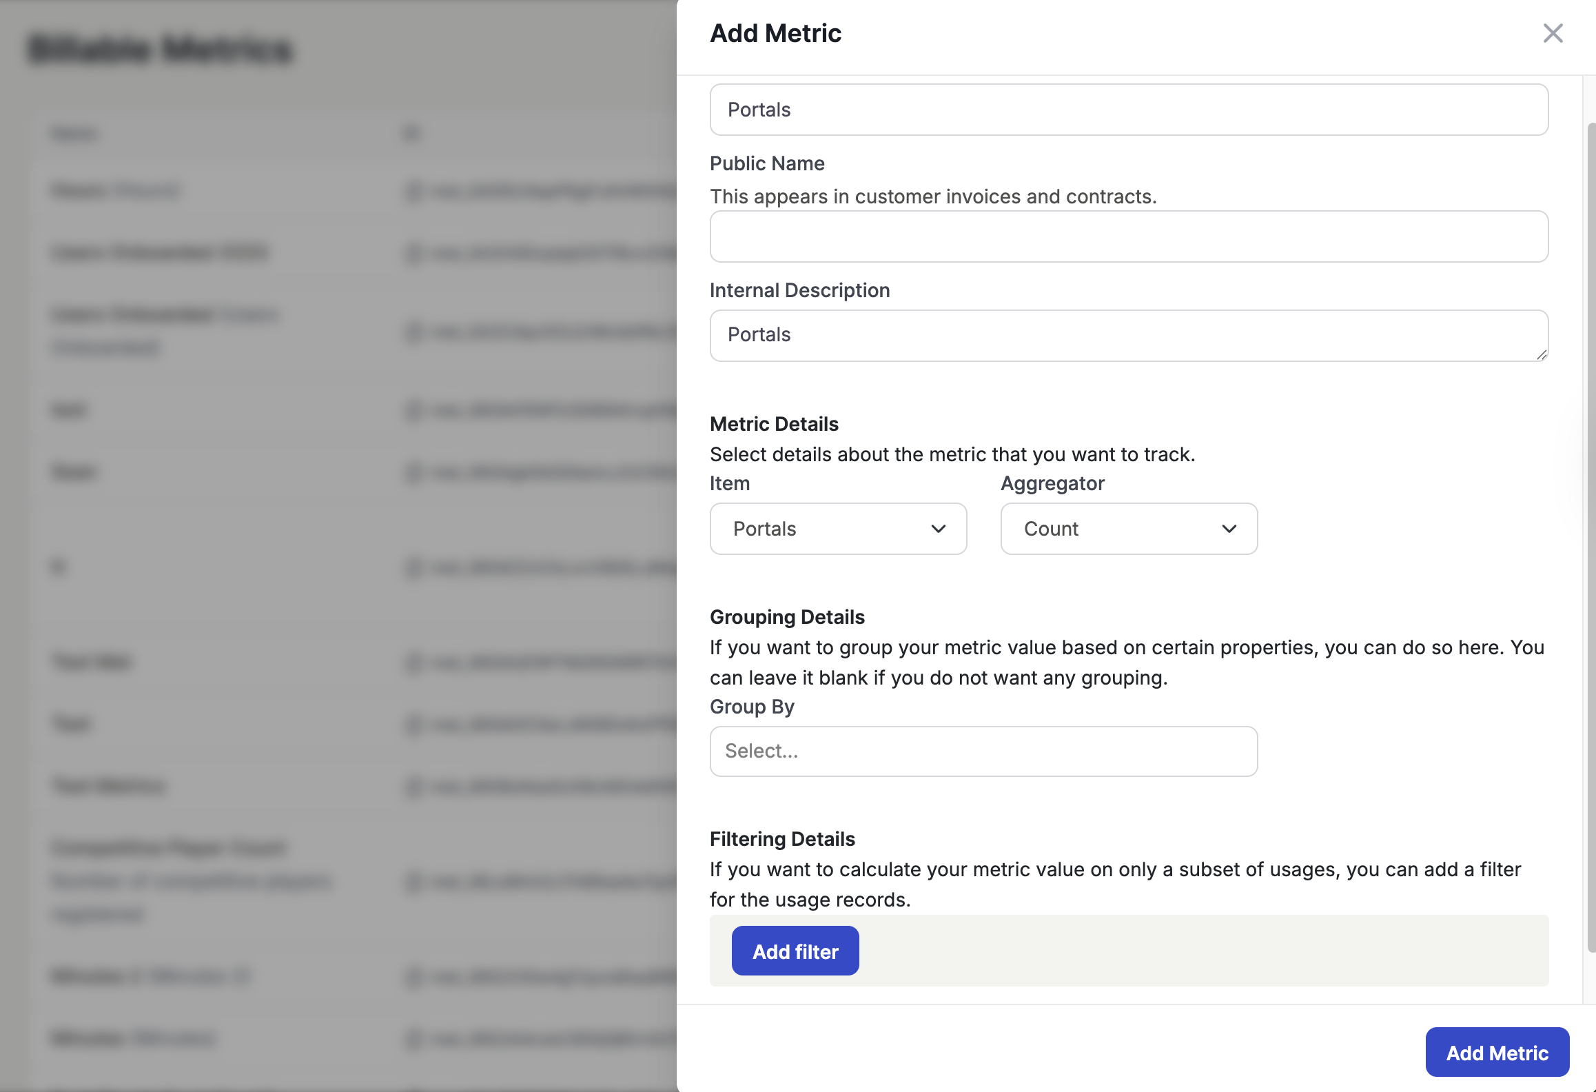Screen dimensions: 1596x1092
Task: Click the Item dropdown chevron arrow
Action: pos(938,529)
